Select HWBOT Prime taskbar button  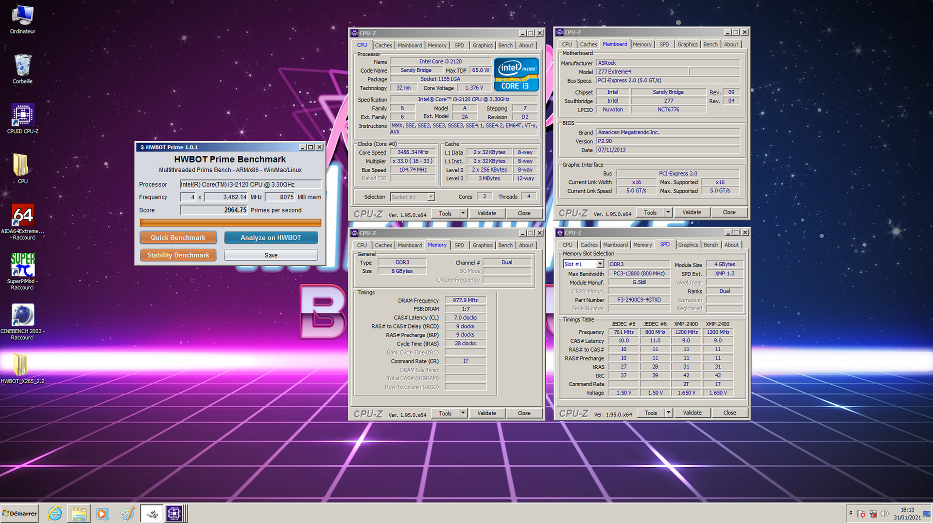[152, 513]
